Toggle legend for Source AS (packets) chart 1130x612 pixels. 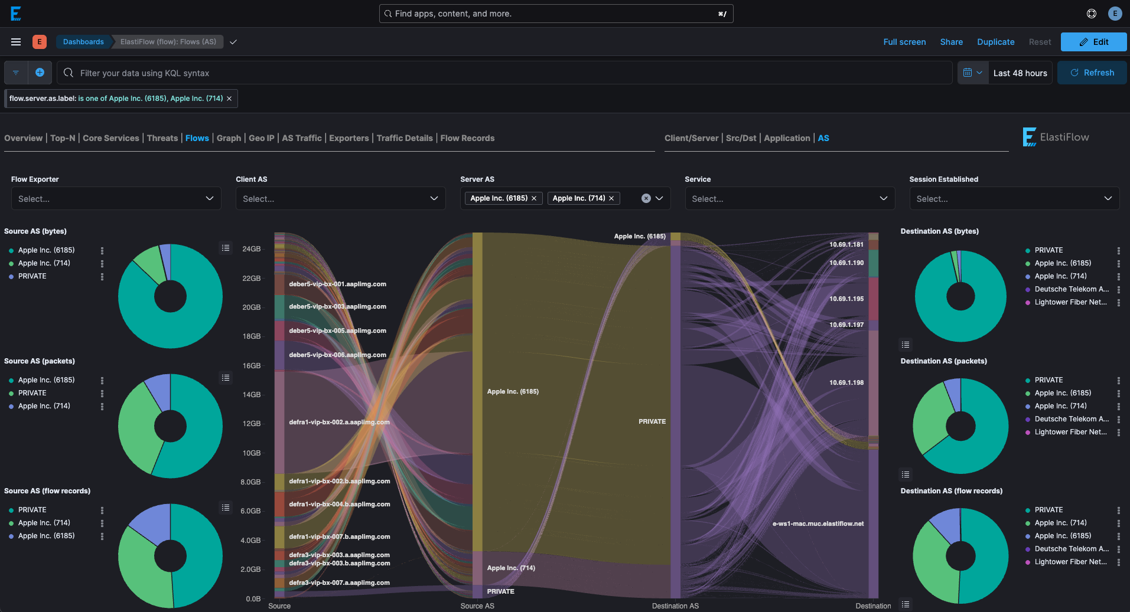[226, 378]
